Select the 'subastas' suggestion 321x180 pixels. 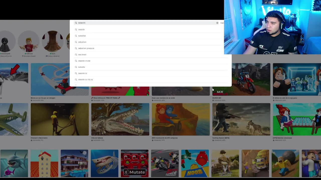82,36
